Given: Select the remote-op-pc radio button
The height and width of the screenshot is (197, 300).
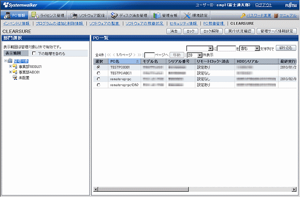Looking at the screenshot, I should [x=99, y=79].
